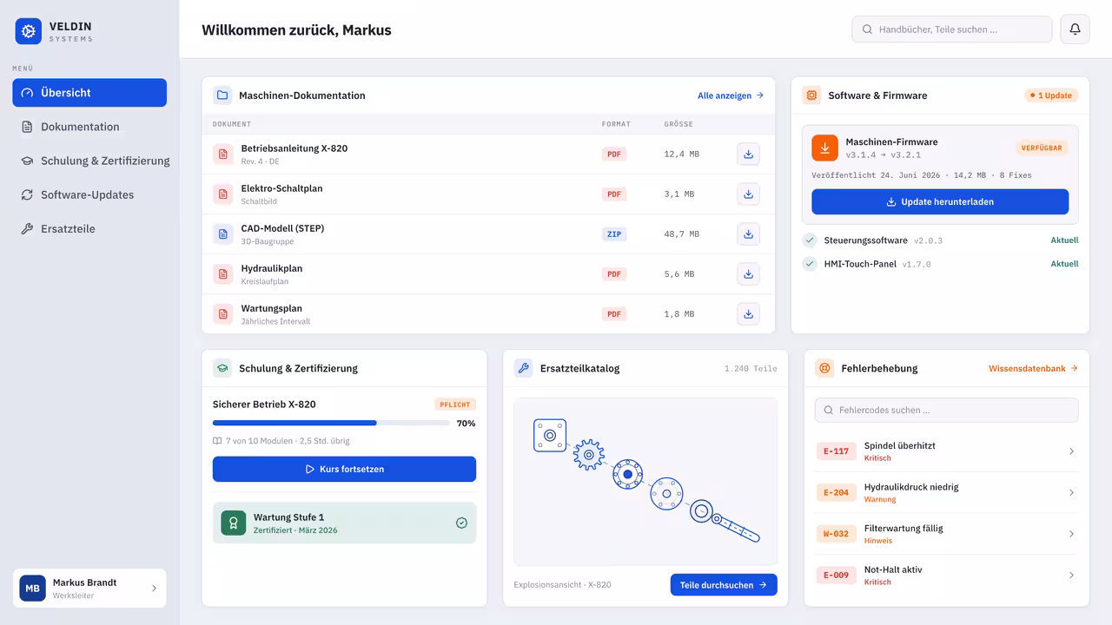Viewport: 1112px width, 625px height.
Task: Click the Hydraulikplan file icon
Action: (223, 273)
